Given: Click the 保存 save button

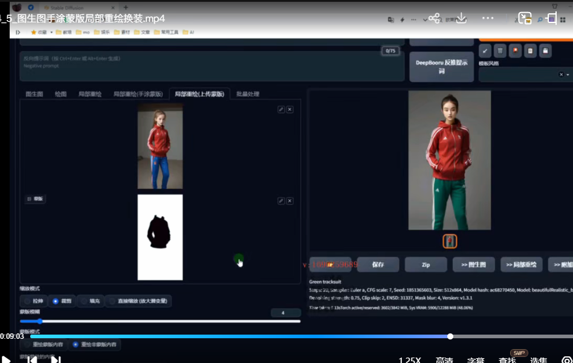Looking at the screenshot, I should (378, 265).
